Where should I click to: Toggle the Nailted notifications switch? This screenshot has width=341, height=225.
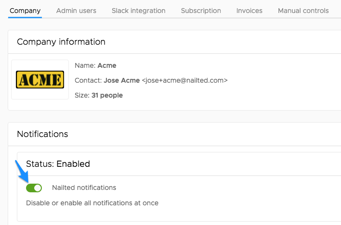(34, 188)
